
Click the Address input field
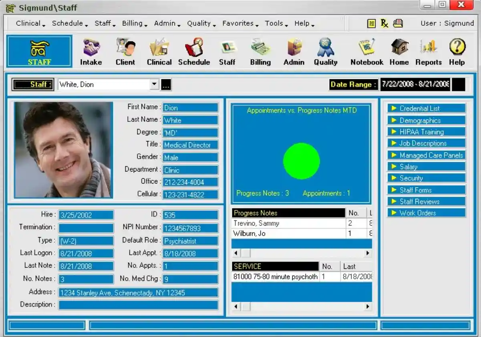(138, 293)
